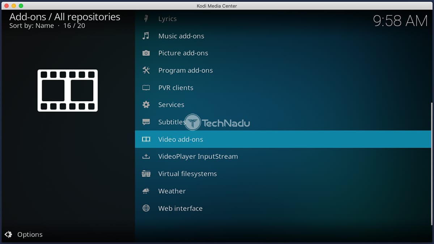
Task: Click the TV icon for PVR clients
Action: tap(146, 87)
